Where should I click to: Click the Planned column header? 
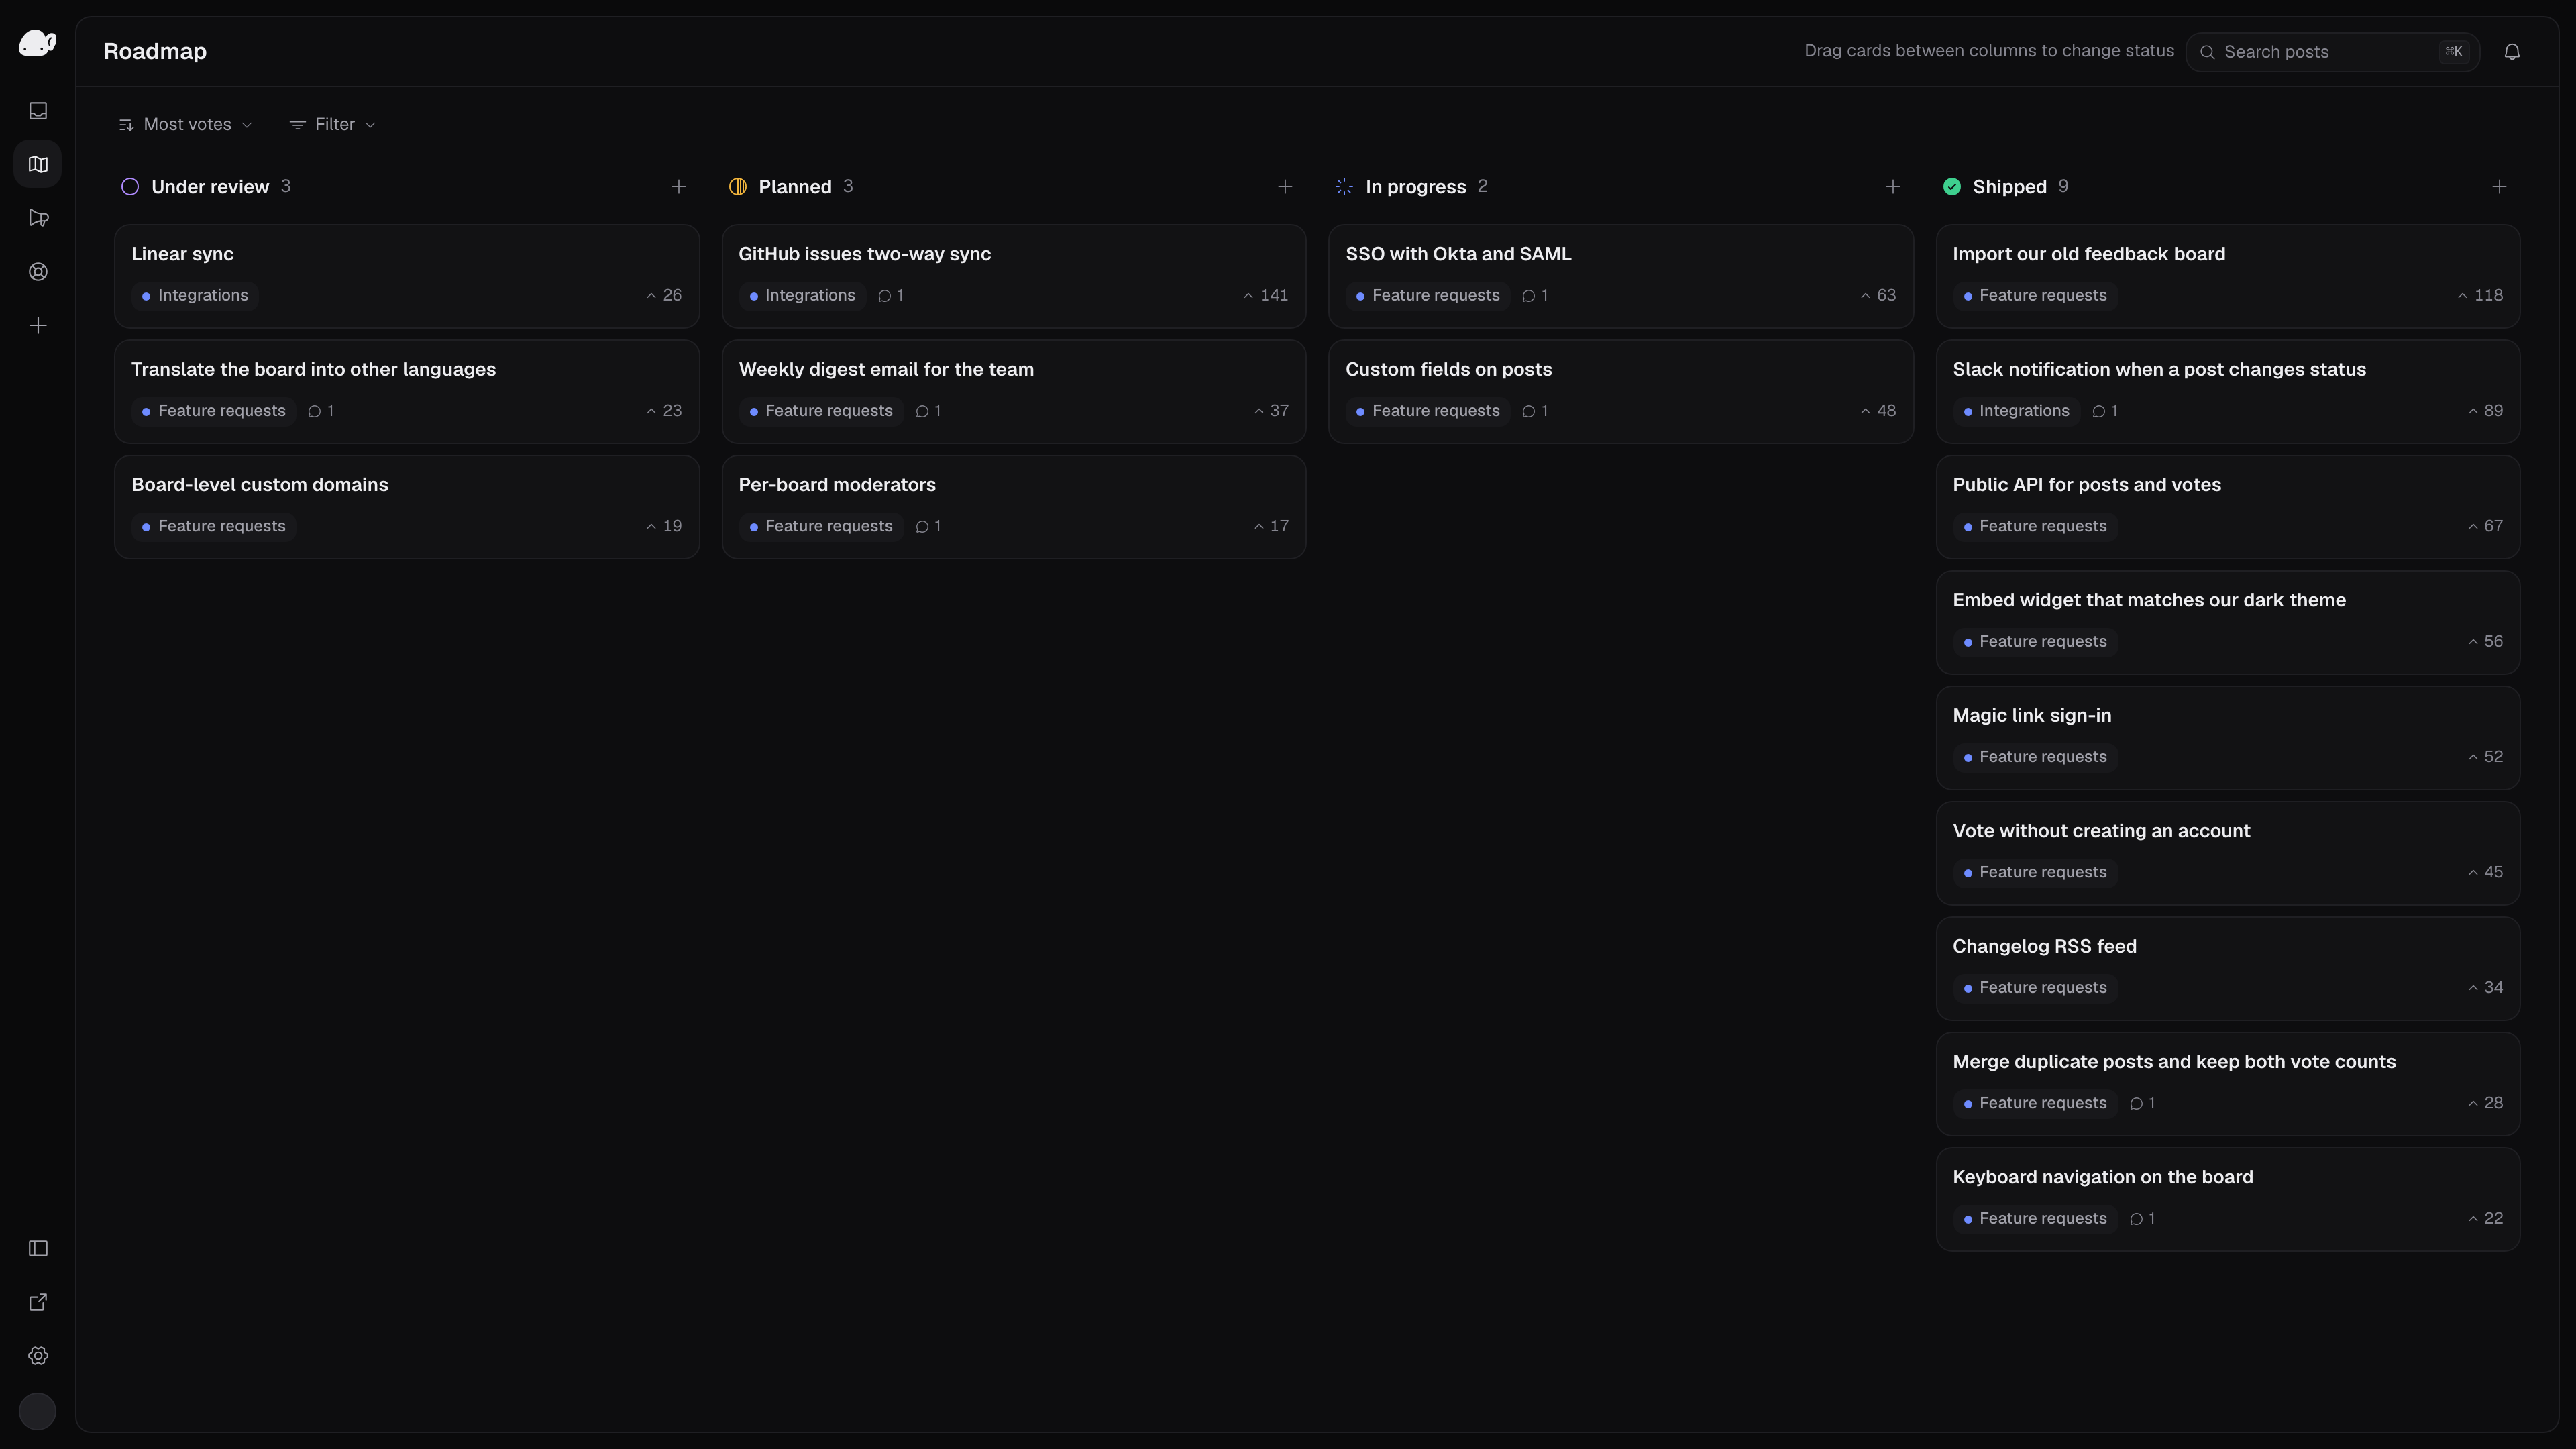click(795, 187)
